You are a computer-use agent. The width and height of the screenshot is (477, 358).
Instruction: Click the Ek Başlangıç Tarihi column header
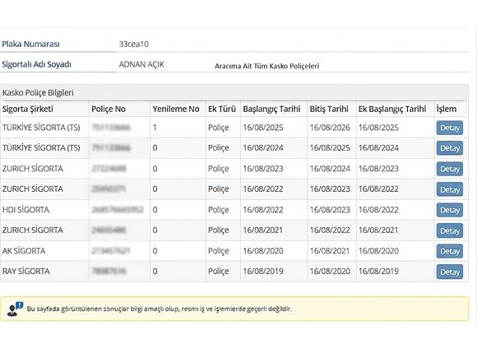(x=392, y=109)
